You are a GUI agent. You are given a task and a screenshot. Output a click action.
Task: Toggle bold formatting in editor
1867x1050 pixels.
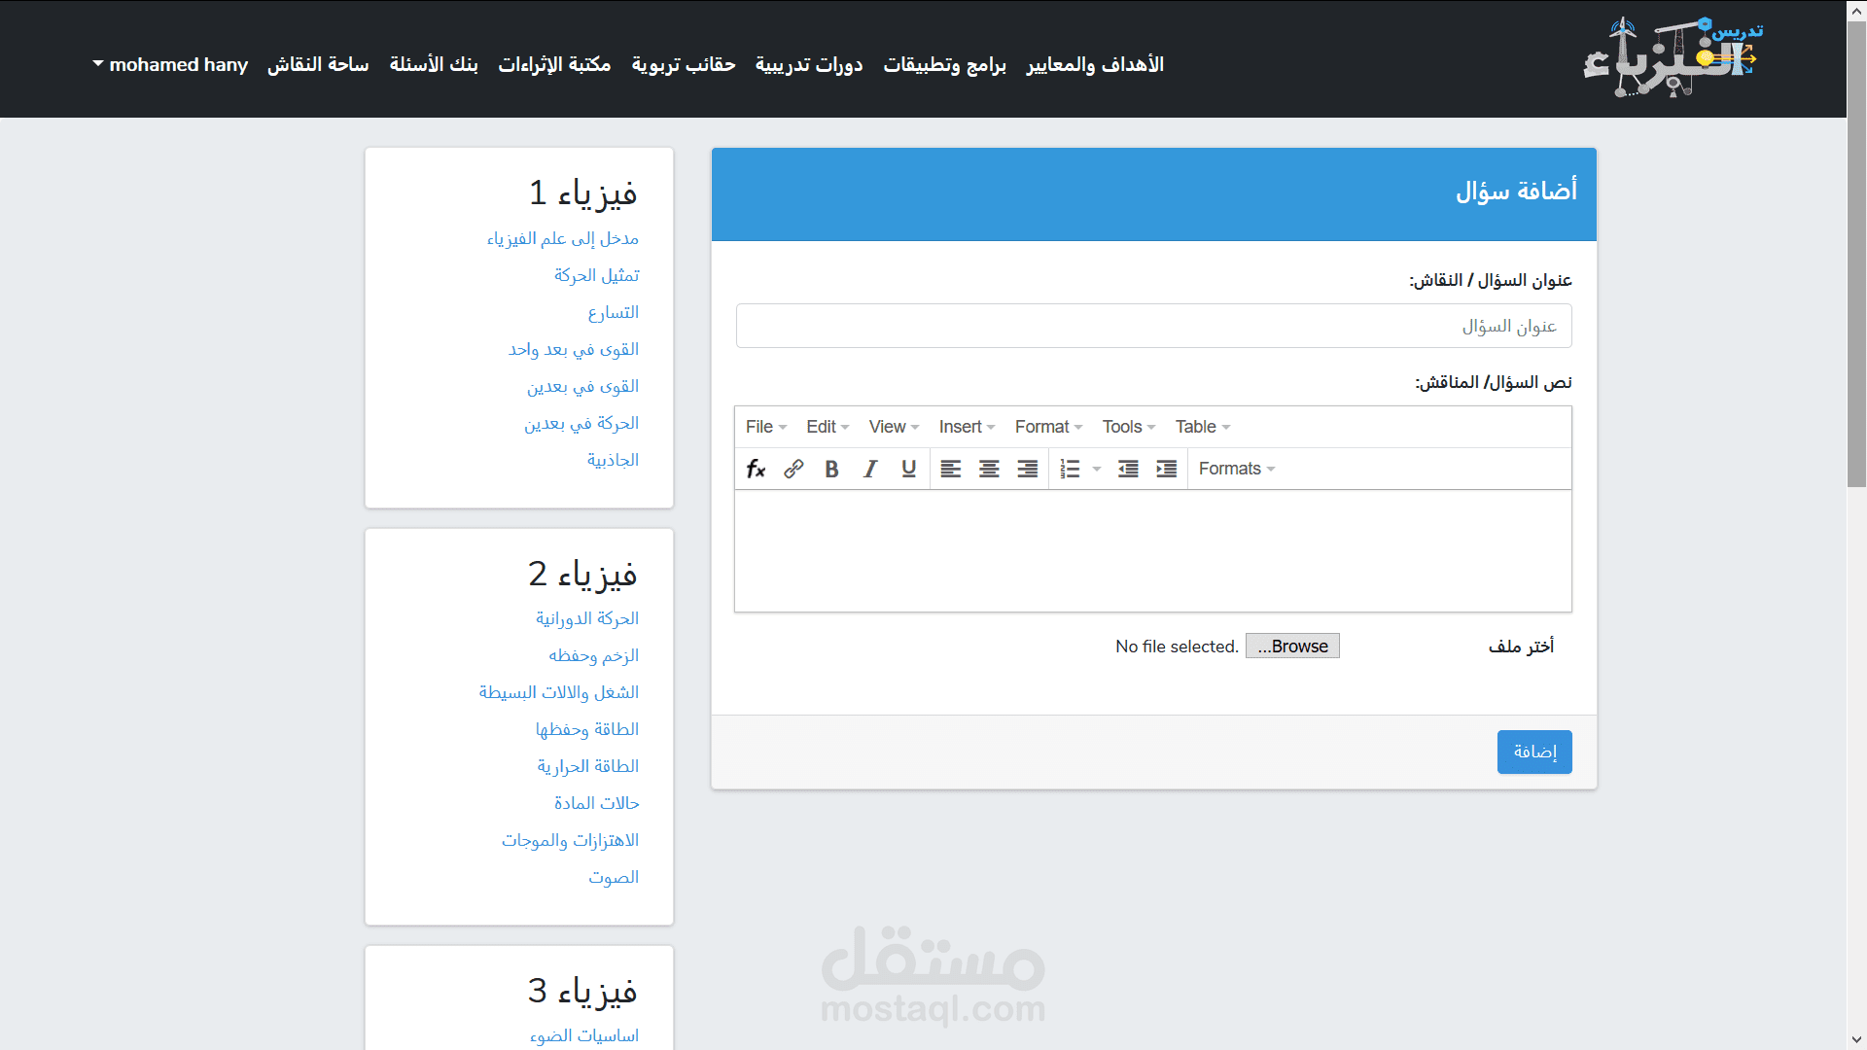tap(831, 469)
